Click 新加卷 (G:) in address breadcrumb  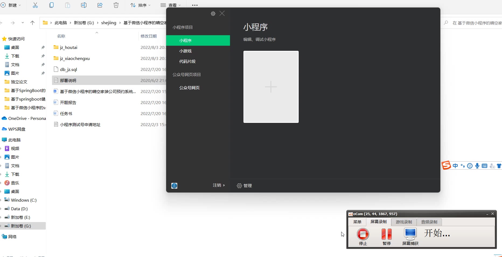(84, 23)
